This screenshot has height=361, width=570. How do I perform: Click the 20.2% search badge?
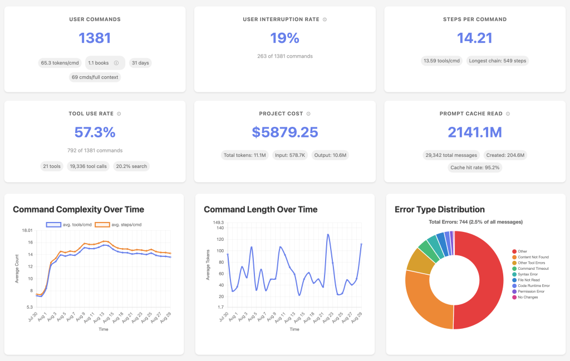[x=132, y=166]
